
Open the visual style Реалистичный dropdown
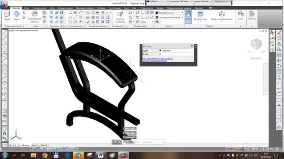170,13
